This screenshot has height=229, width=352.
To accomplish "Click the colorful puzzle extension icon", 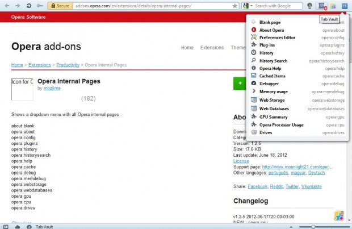I will (333, 6).
